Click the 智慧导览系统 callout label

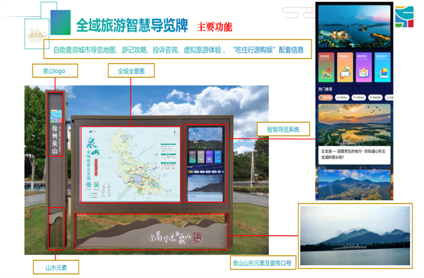[x=283, y=129]
